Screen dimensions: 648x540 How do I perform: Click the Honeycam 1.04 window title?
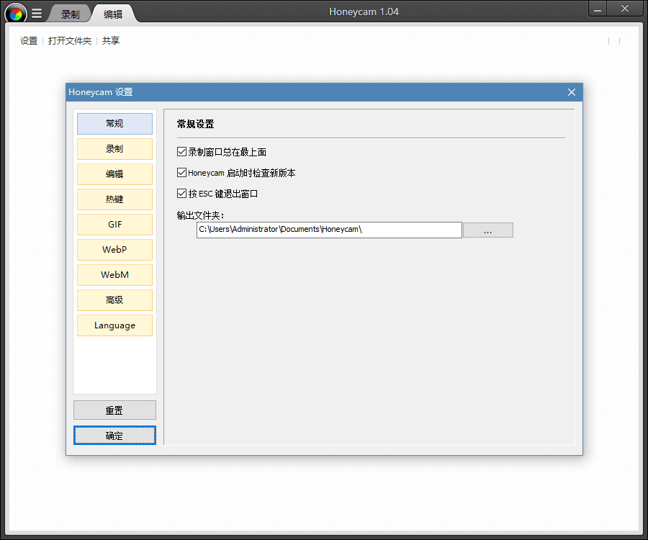click(x=364, y=12)
